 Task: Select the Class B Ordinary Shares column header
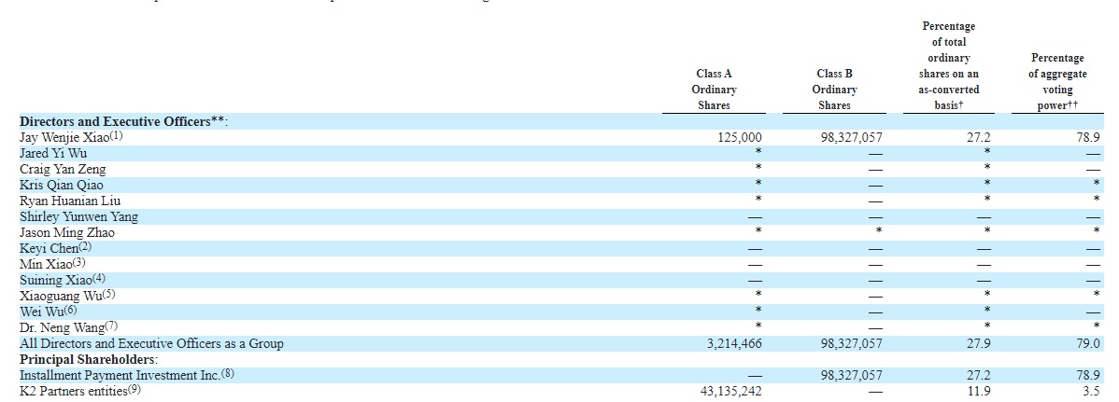[834, 90]
